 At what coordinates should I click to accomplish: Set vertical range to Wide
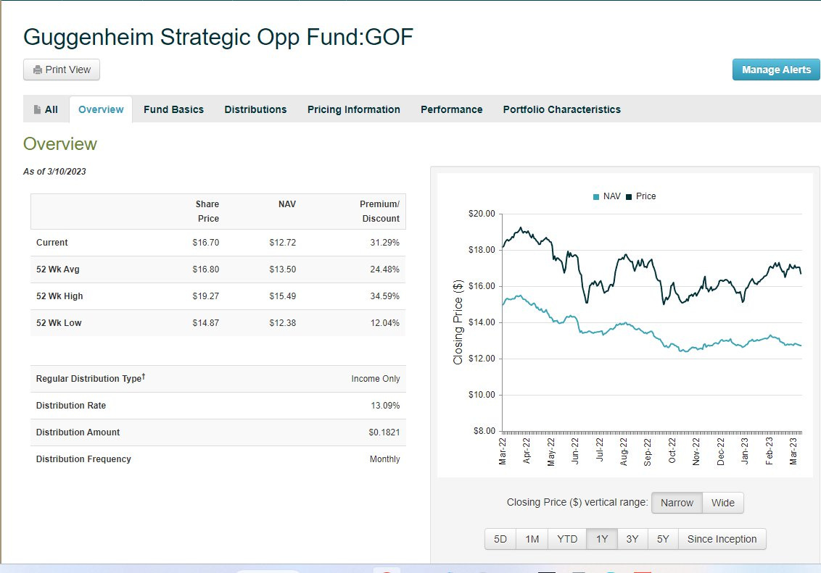(722, 503)
